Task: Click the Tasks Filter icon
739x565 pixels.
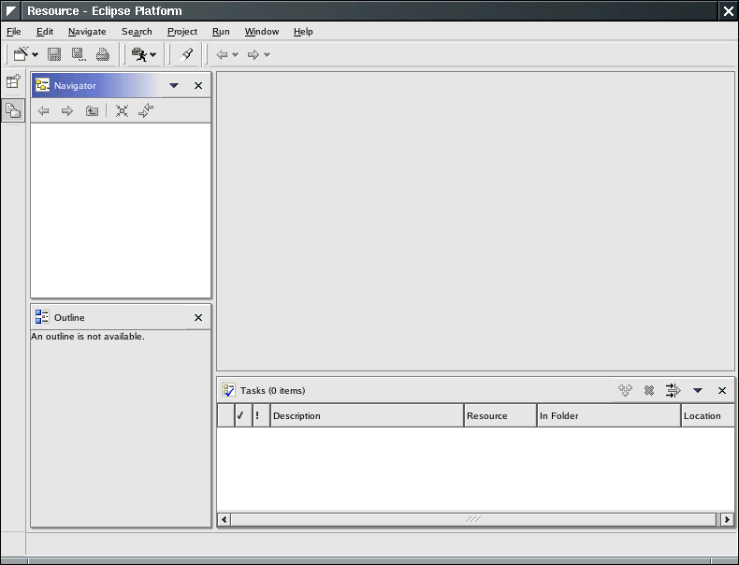Action: click(x=673, y=390)
